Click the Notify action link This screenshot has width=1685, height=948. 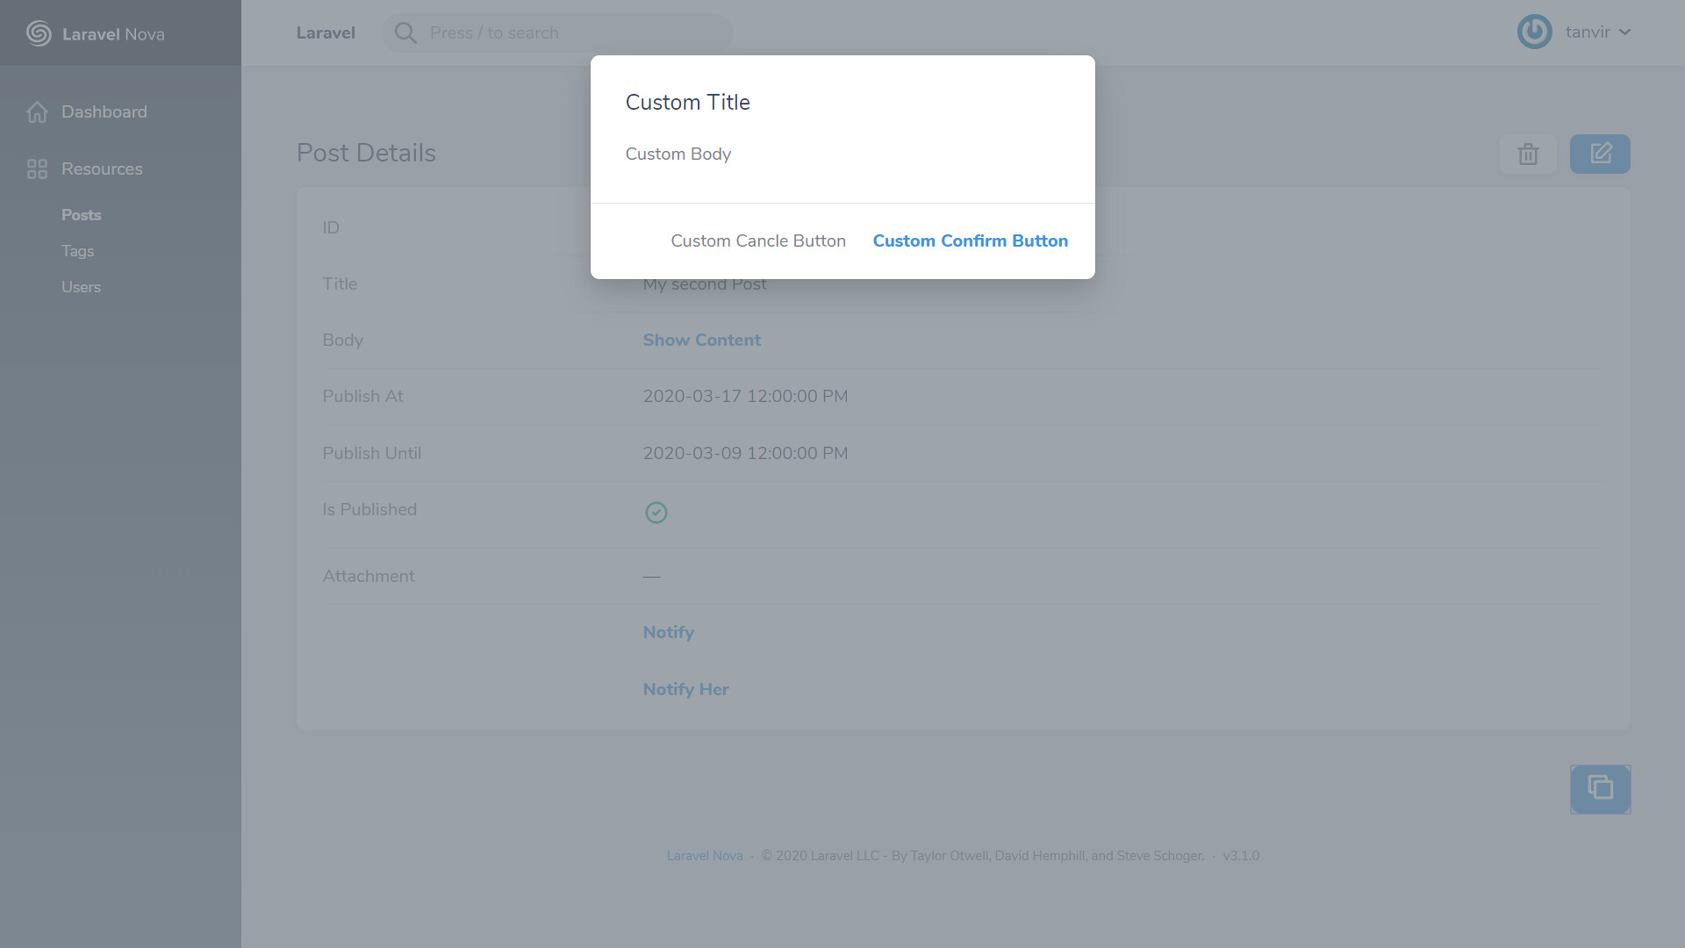(x=668, y=633)
